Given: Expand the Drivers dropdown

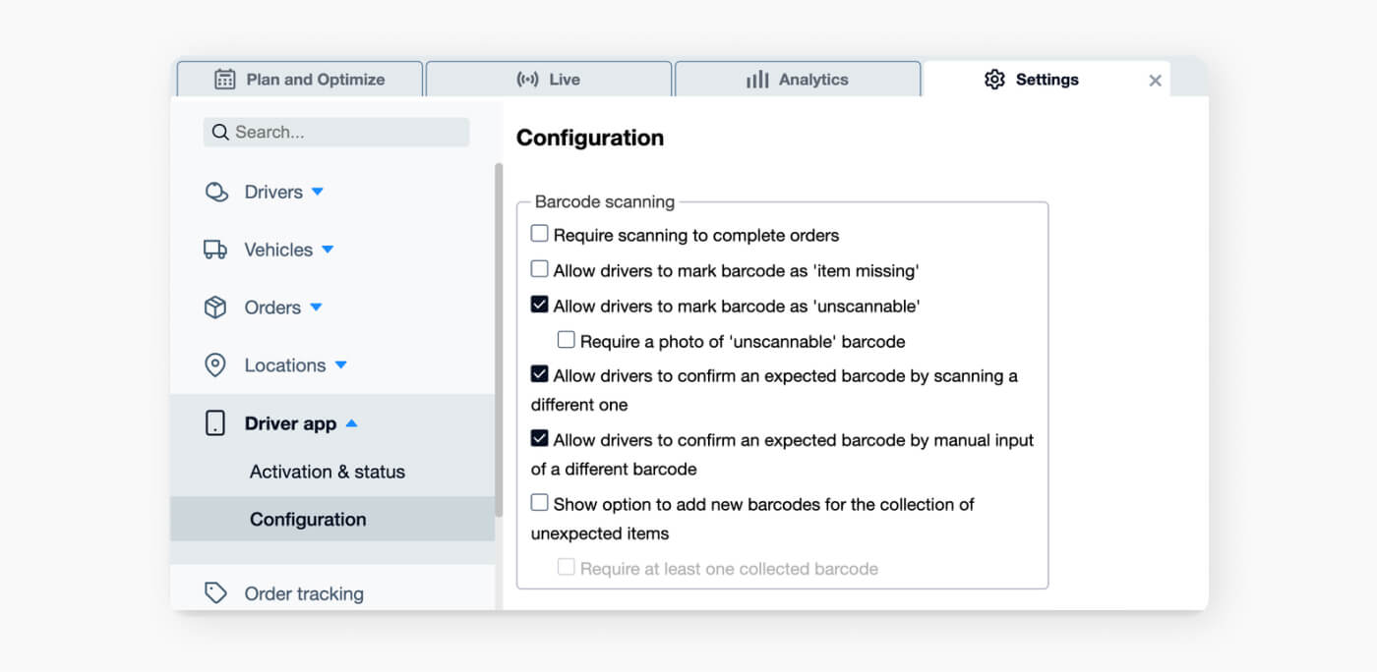Looking at the screenshot, I should point(317,192).
